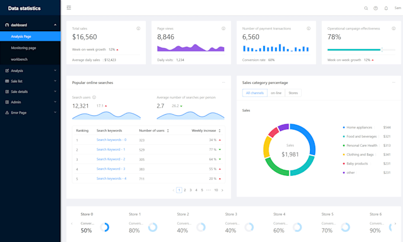
Task: Click the Sale list table icon
Action: [7, 81]
